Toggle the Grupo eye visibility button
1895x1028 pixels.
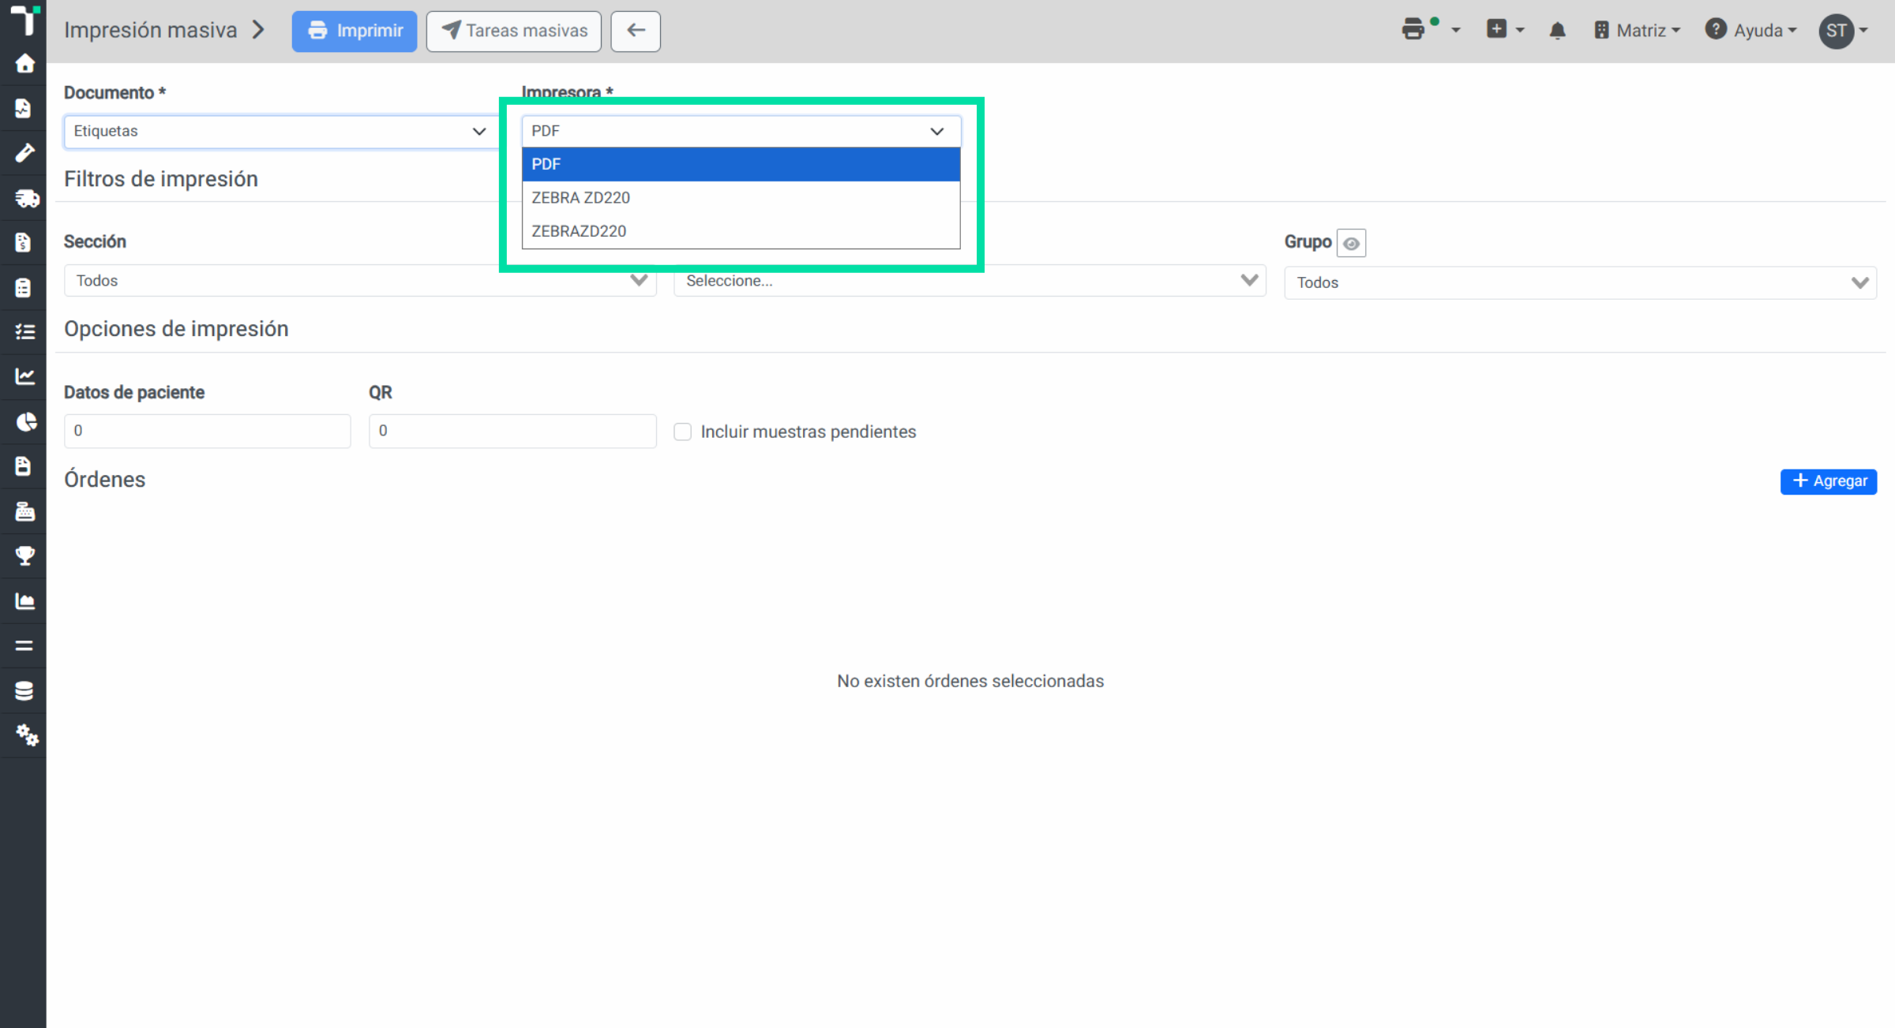1351,243
